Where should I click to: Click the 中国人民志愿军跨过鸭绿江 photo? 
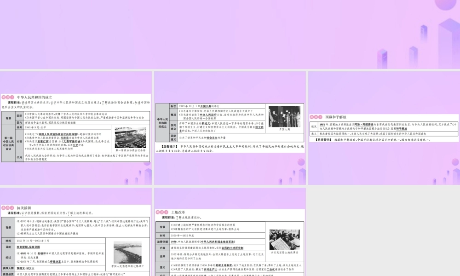point(127,252)
